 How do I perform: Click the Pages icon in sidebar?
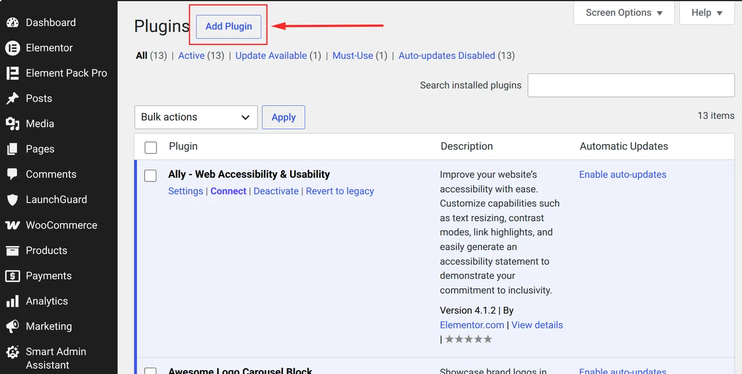coord(12,149)
